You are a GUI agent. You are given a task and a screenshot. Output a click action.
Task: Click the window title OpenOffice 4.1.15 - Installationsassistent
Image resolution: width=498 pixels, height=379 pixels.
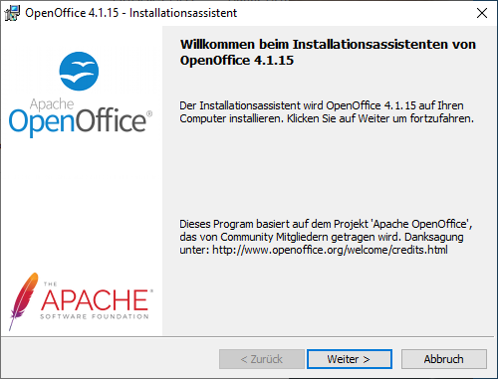[x=130, y=13]
